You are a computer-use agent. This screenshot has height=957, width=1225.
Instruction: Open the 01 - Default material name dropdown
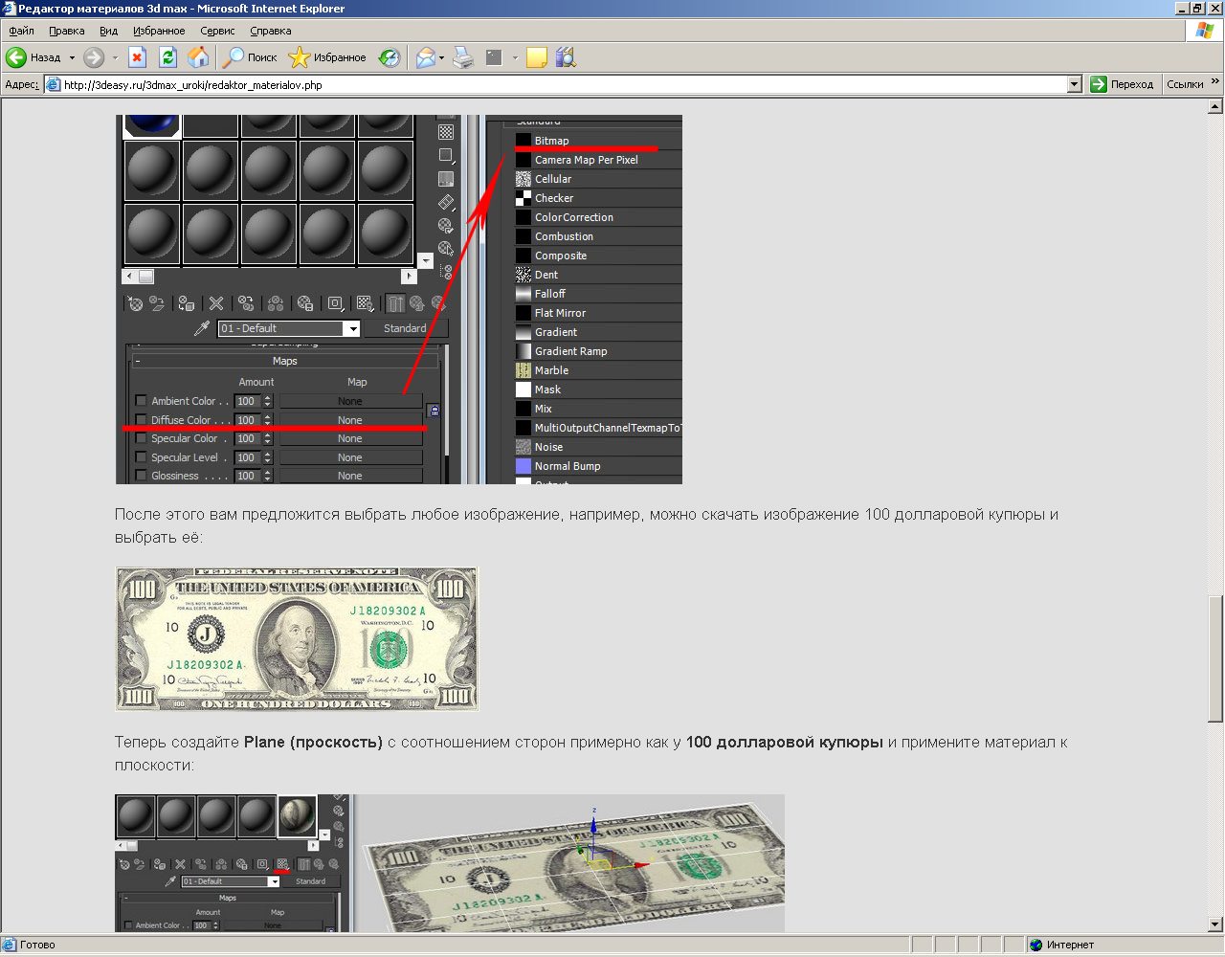[353, 328]
